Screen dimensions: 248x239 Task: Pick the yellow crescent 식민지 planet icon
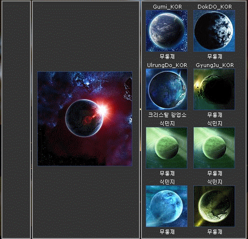[214, 206]
